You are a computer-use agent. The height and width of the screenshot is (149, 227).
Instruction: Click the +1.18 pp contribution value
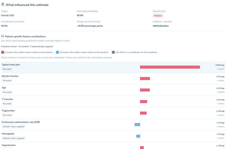click(x=220, y=146)
